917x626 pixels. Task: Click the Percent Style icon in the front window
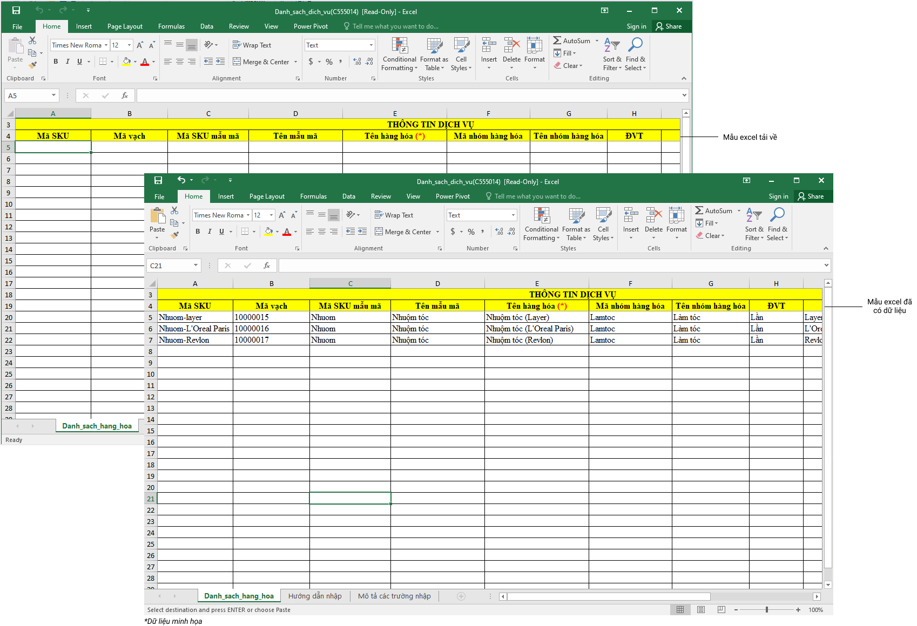tap(471, 232)
